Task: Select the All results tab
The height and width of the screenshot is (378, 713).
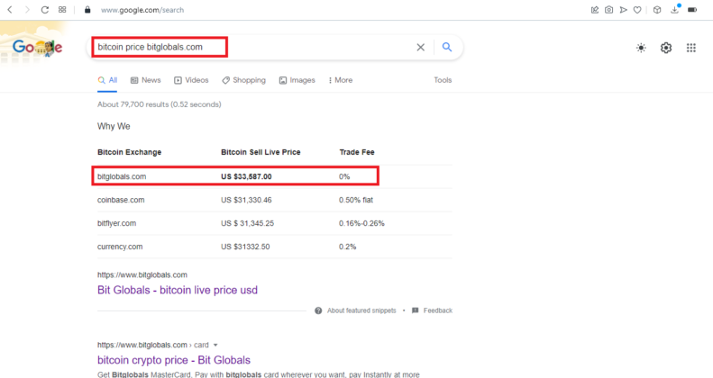Action: [x=107, y=80]
